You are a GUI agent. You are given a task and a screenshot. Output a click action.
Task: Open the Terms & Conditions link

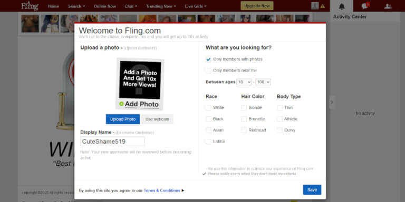point(162,190)
